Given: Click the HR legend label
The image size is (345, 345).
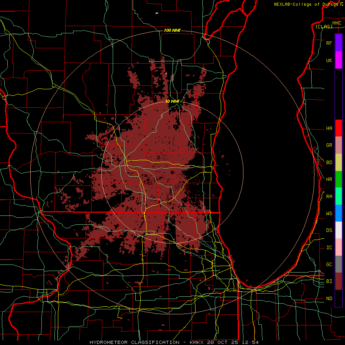Looking at the screenshot, I should tap(329, 179).
